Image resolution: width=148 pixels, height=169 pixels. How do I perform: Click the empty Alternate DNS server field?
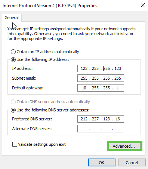click(x=101, y=129)
